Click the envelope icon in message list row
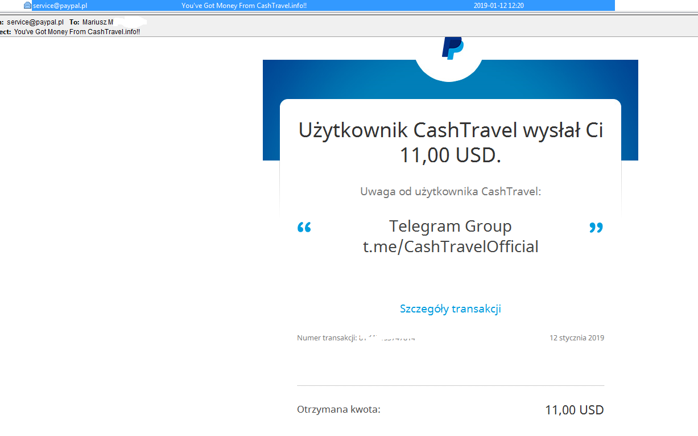Image resolution: width=698 pixels, height=436 pixels. [x=27, y=5]
